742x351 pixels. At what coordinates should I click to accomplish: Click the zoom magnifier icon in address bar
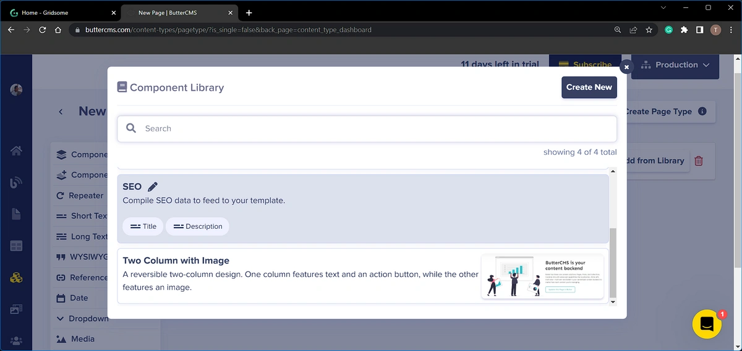[618, 30]
